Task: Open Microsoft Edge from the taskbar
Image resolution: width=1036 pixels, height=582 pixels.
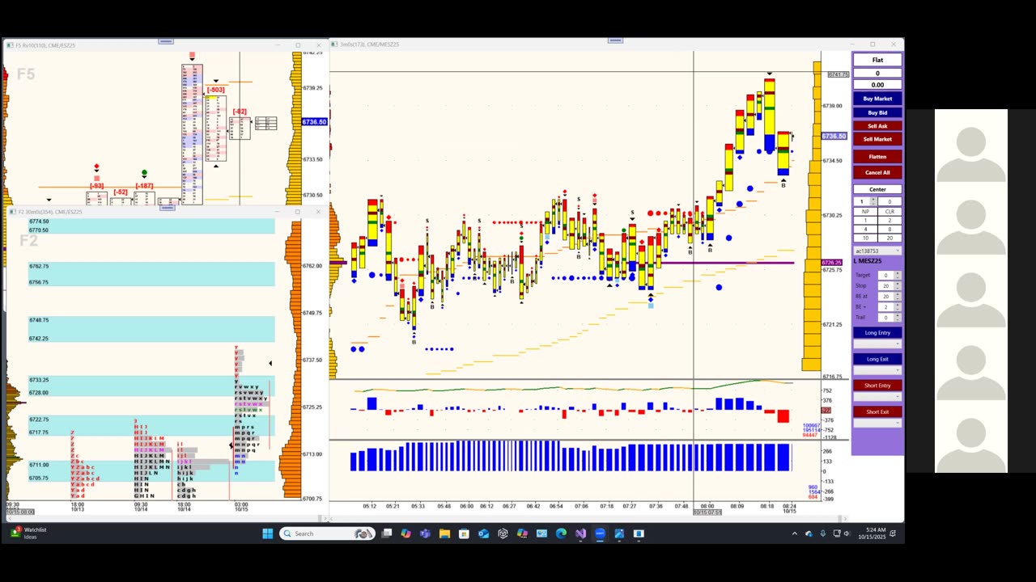Action: pos(561,533)
